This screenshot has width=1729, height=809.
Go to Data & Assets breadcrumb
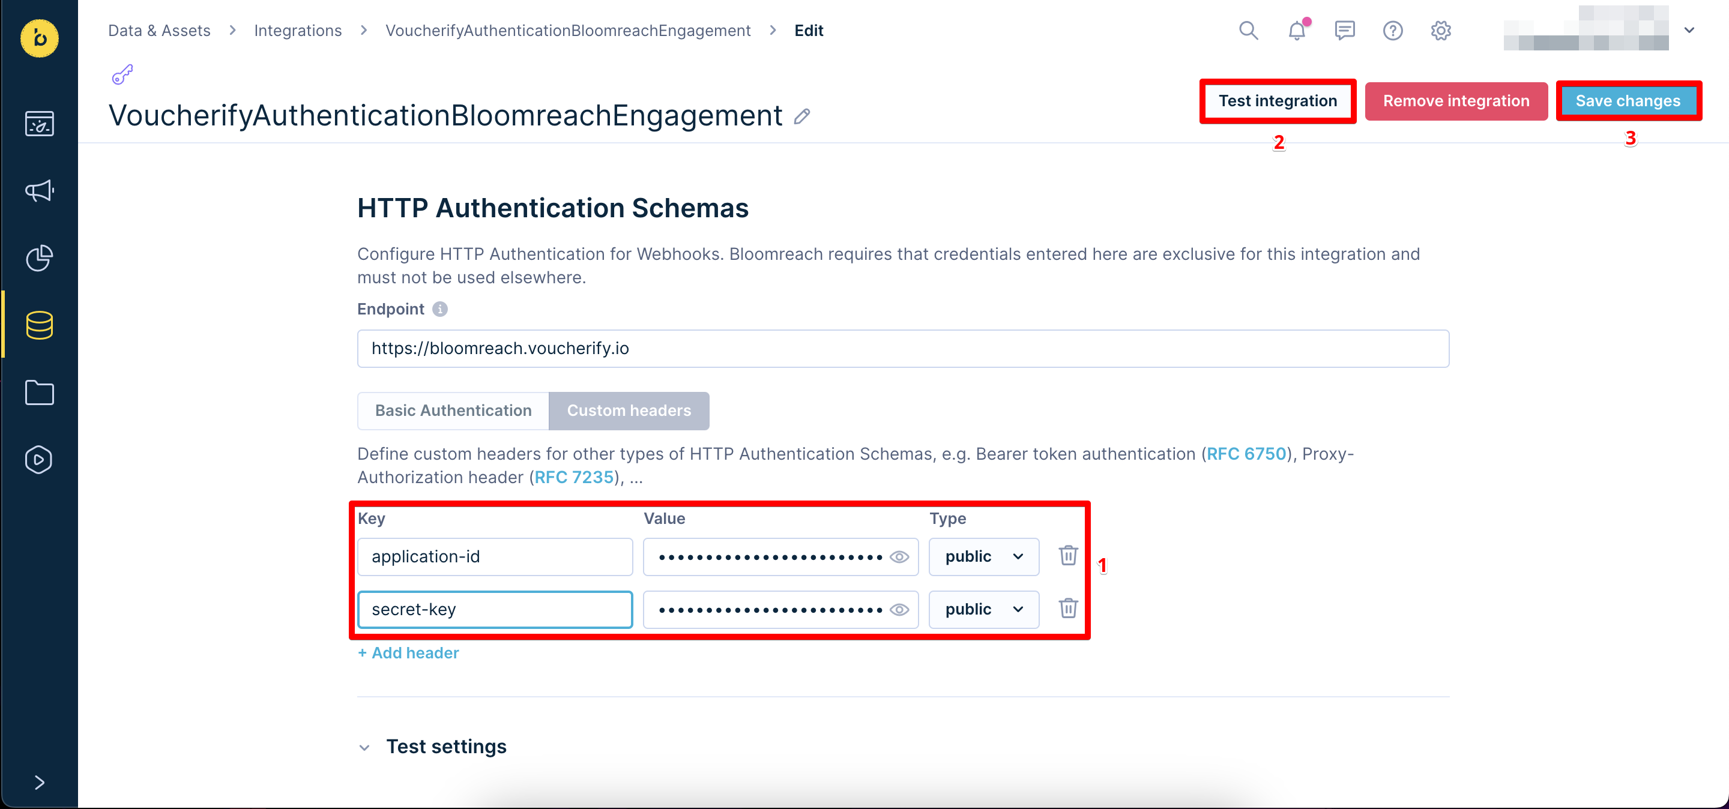coord(159,30)
